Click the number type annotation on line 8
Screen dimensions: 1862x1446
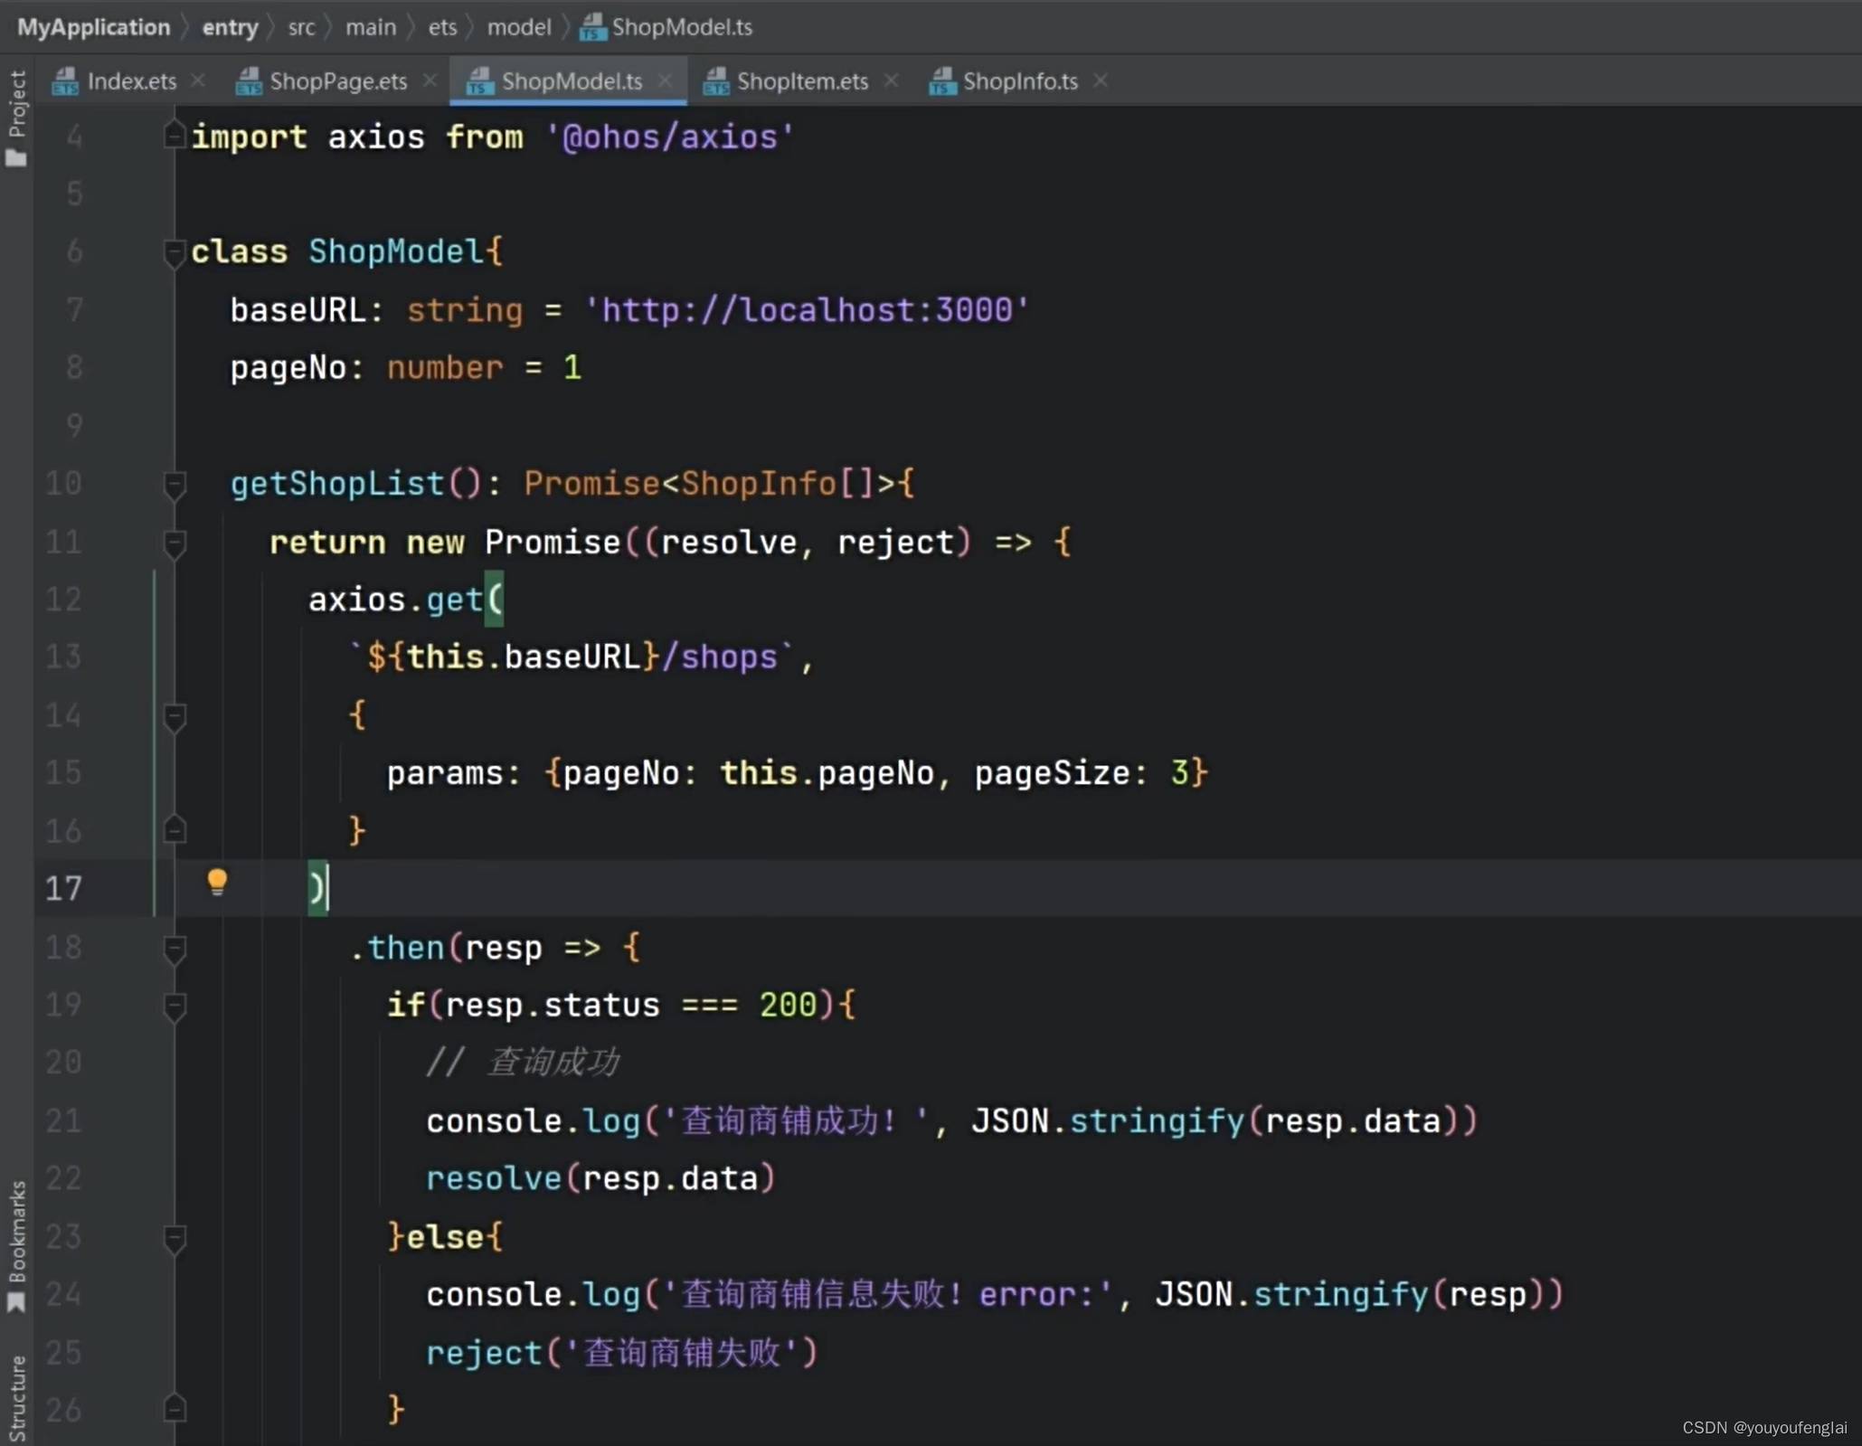(x=445, y=368)
